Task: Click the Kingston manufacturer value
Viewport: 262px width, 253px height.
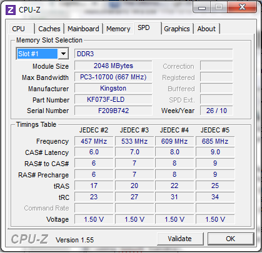Action: (113, 88)
